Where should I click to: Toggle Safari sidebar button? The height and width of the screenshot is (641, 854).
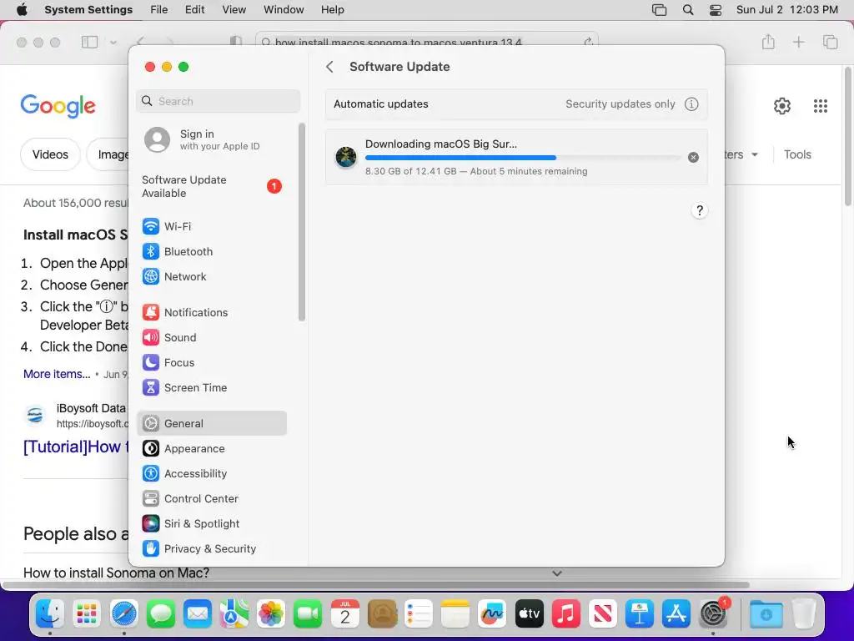pos(89,42)
